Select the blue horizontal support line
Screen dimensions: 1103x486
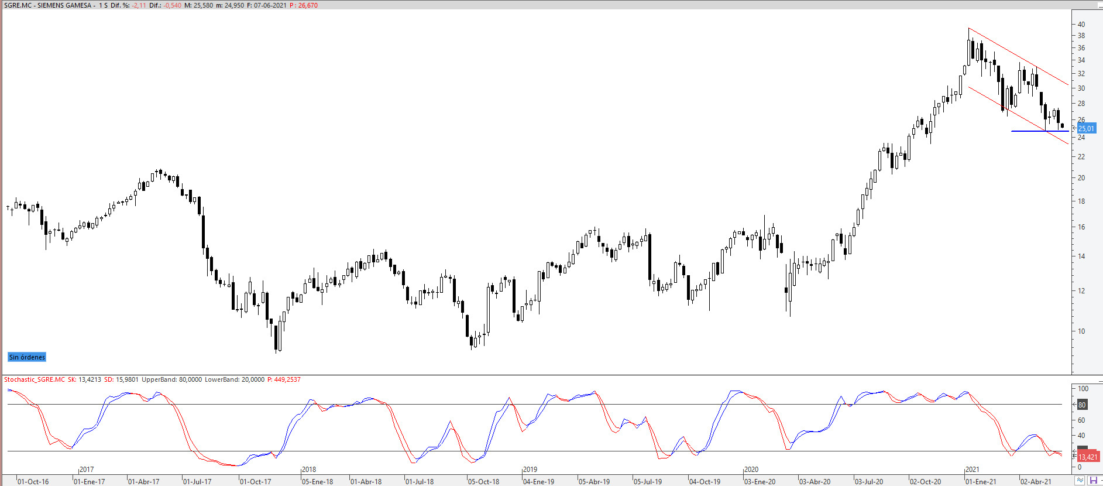pyautogui.click(x=1030, y=131)
